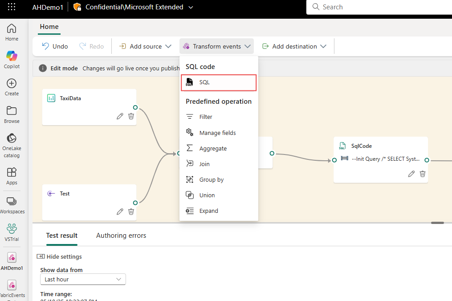Click the Redo button
This screenshot has width=452, height=301.
pos(91,46)
